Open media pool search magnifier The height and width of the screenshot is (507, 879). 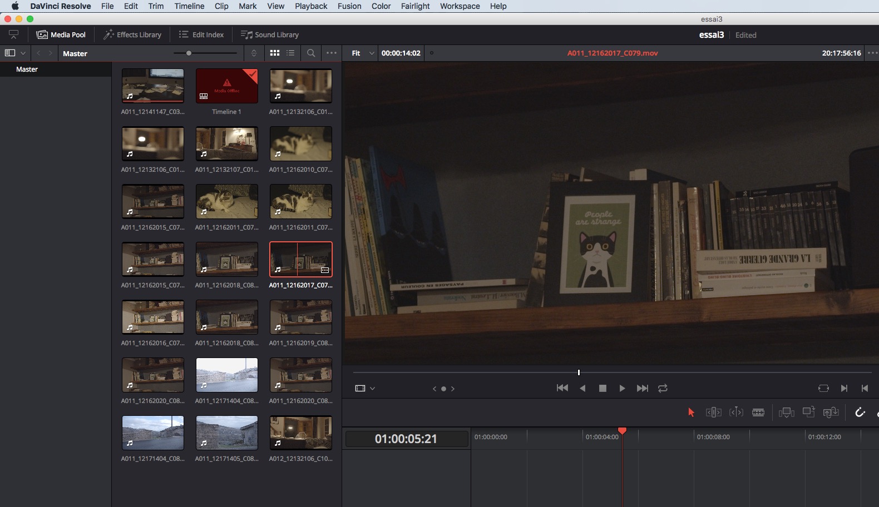[311, 53]
